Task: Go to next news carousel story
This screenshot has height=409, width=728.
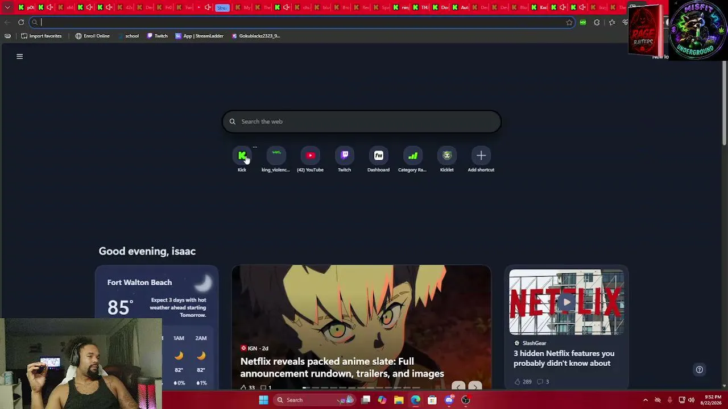Action: pyautogui.click(x=475, y=387)
